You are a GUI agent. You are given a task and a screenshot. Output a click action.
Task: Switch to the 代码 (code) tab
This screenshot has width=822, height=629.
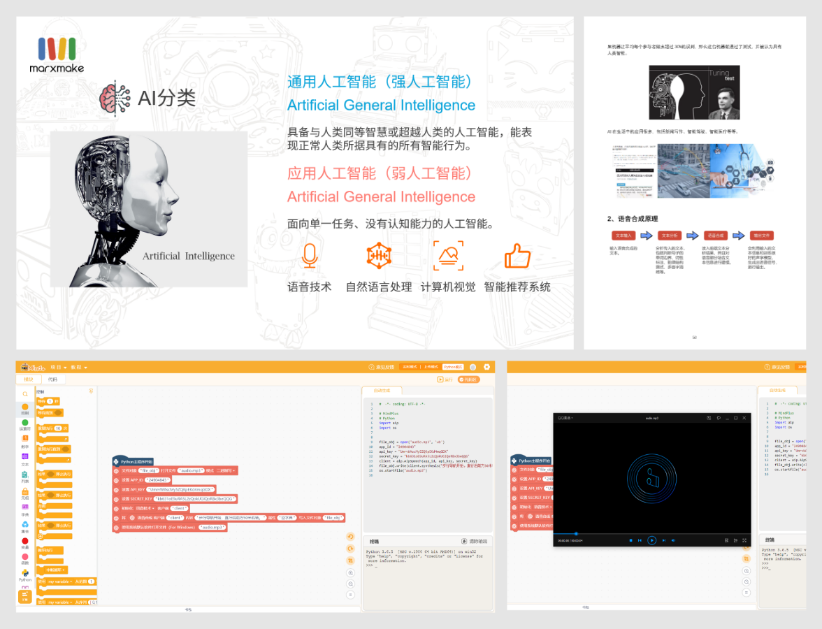click(52, 379)
